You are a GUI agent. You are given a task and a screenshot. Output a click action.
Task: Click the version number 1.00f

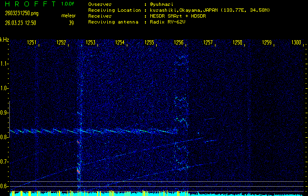pyautogui.click(x=68, y=4)
